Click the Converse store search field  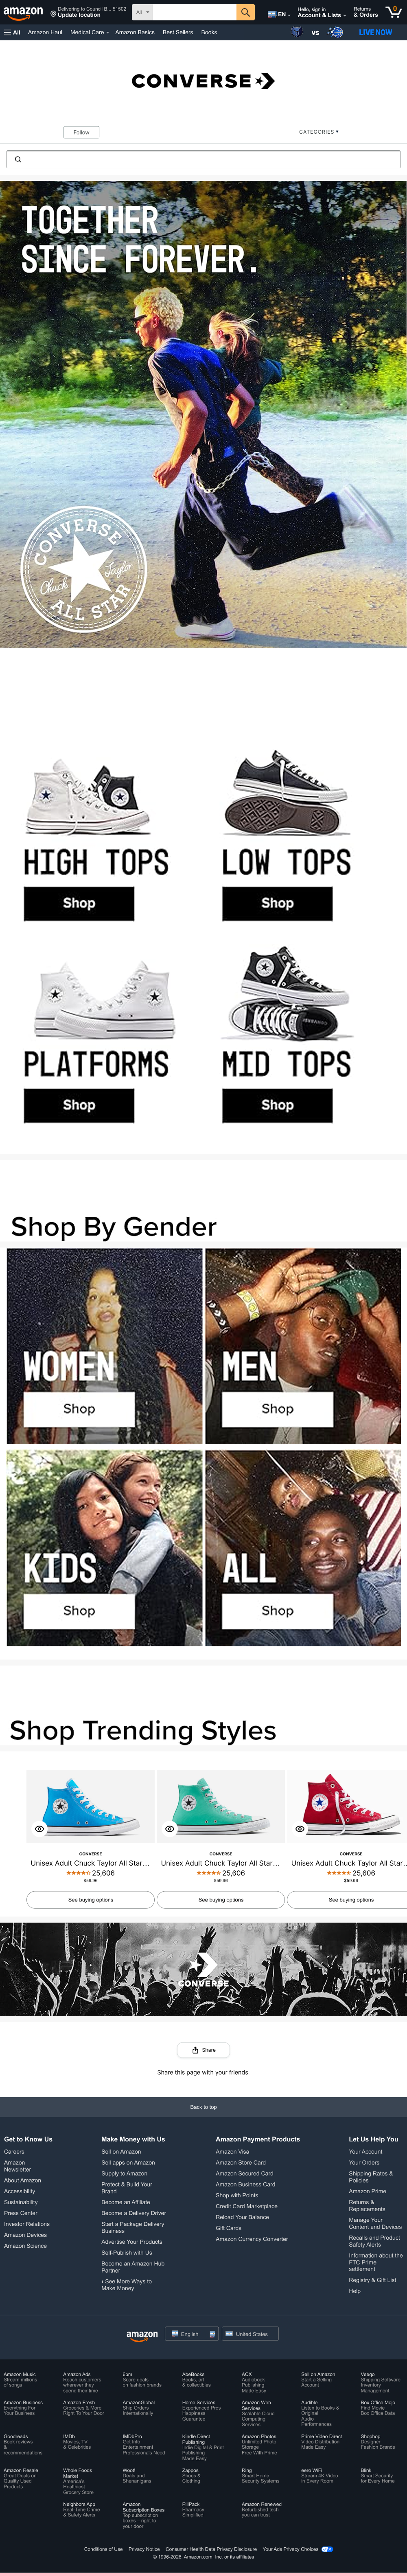point(203,159)
